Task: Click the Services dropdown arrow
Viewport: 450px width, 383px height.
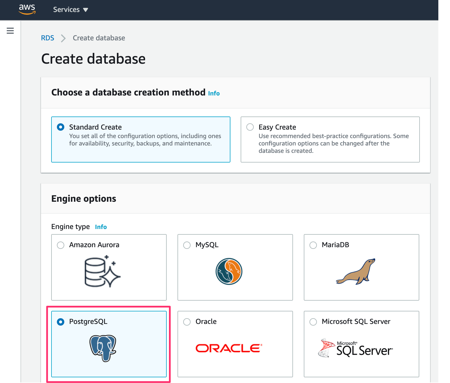Action: [x=86, y=10]
